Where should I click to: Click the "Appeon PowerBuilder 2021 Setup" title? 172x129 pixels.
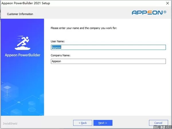pyautogui.click(x=26, y=3)
